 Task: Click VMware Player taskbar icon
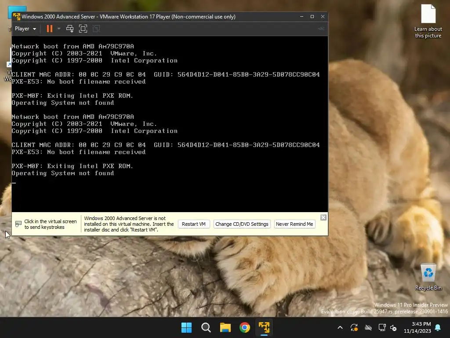[264, 327]
